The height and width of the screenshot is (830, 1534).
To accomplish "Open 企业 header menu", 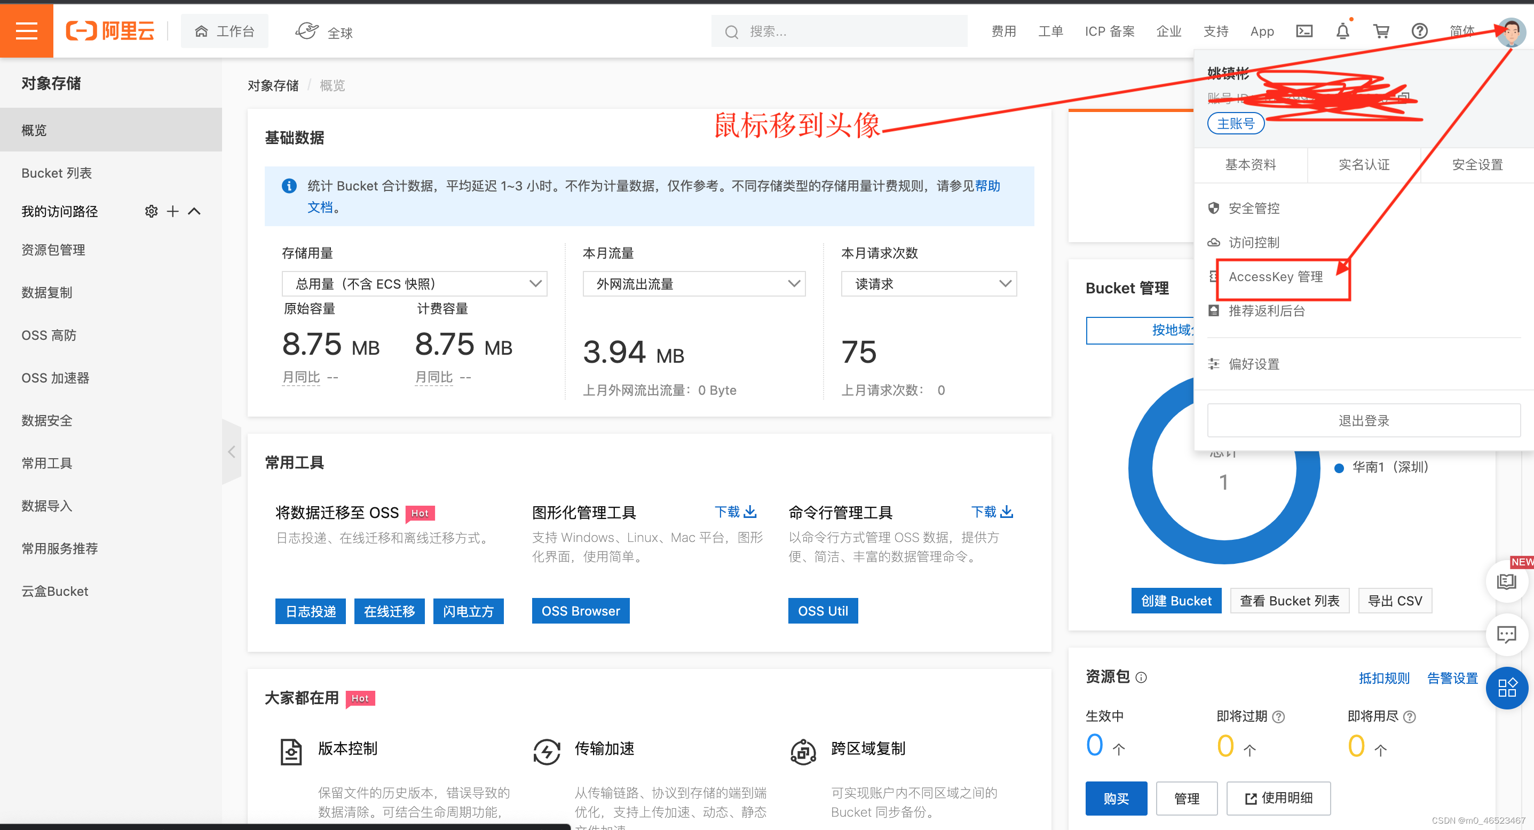I will click(1168, 31).
